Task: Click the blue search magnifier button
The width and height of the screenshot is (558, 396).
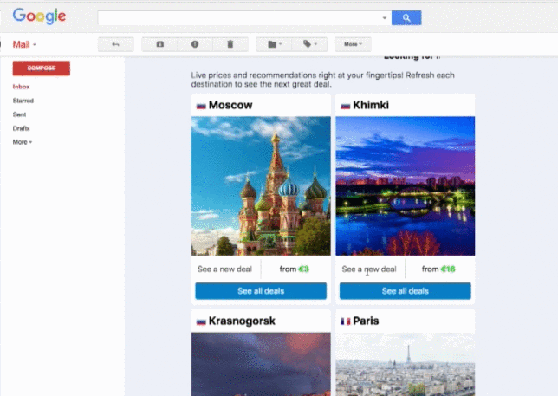Action: click(x=406, y=18)
